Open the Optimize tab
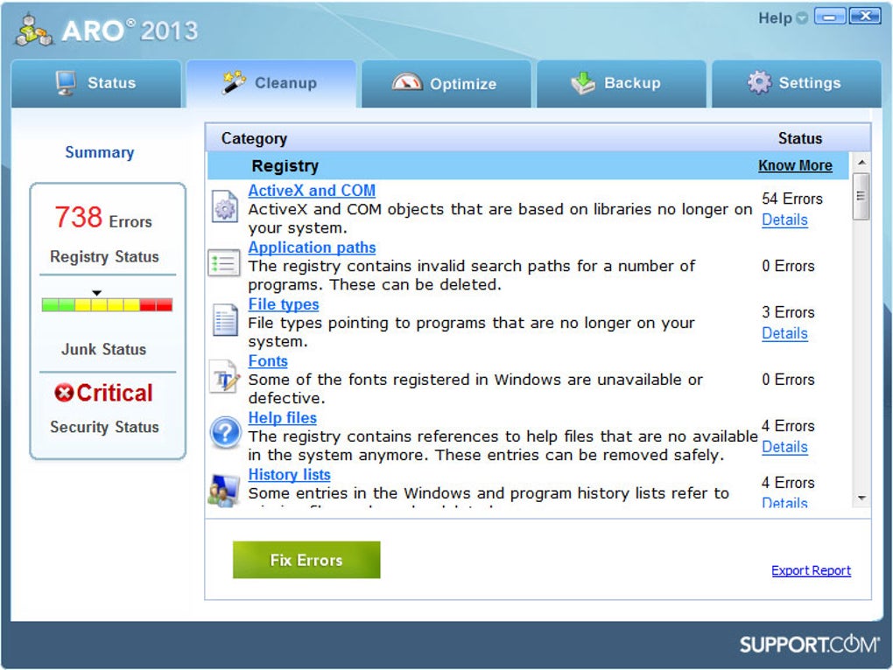 pos(446,84)
